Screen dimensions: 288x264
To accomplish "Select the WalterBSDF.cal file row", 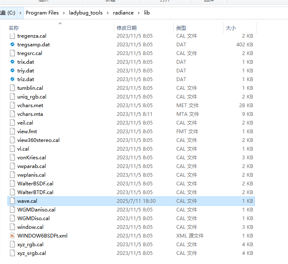I will pos(35,184).
